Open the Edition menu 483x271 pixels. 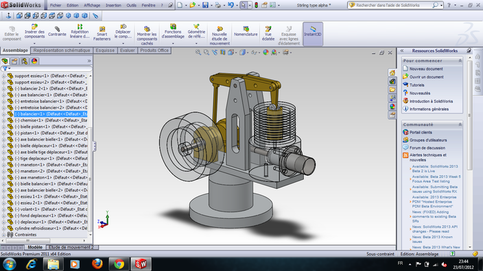pyautogui.click(x=73, y=5)
